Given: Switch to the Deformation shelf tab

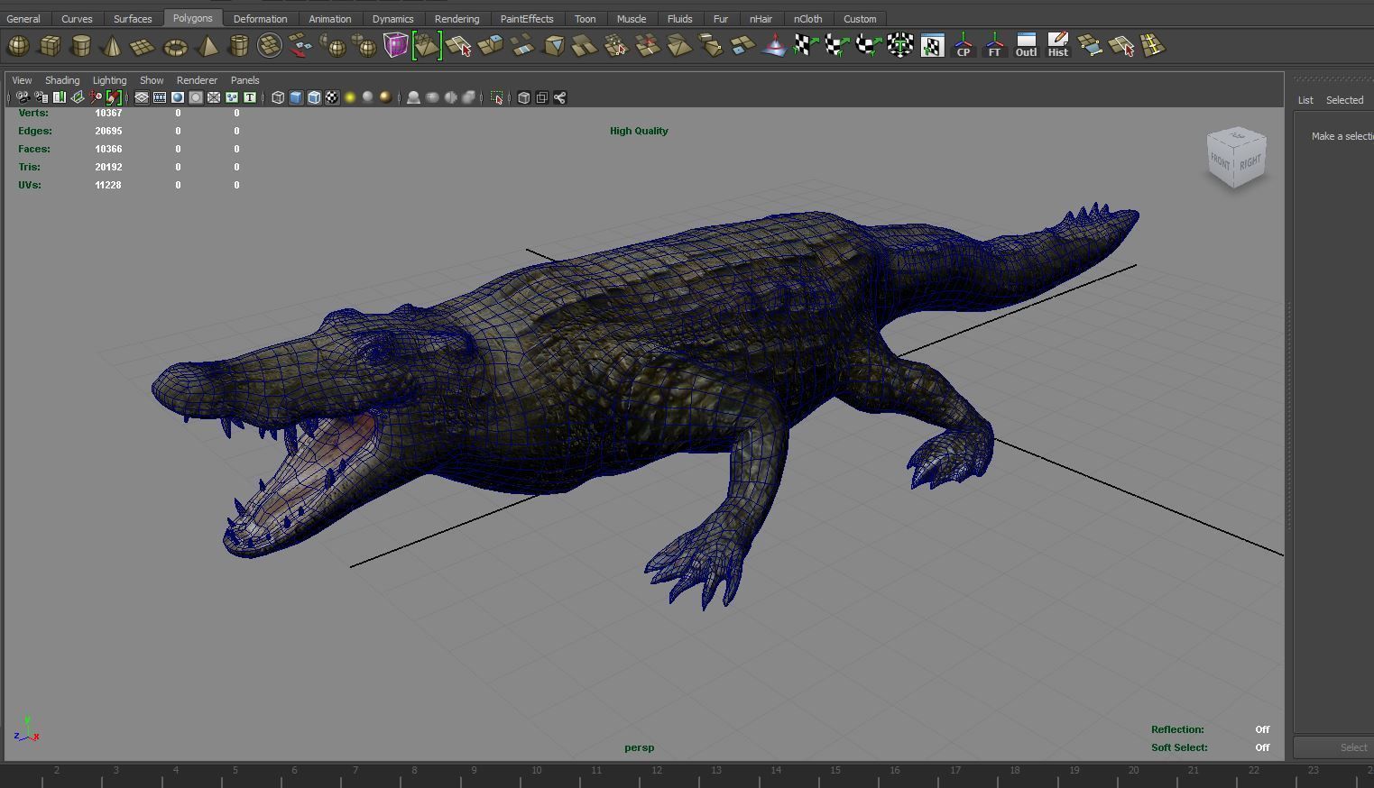Looking at the screenshot, I should (260, 19).
